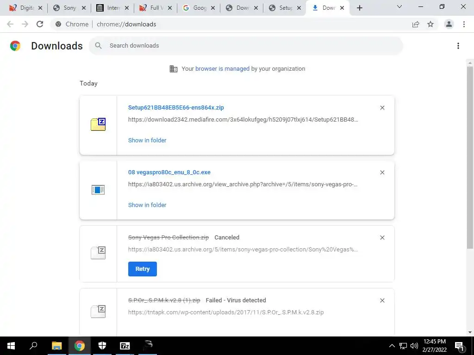Bookmark this page with the star
This screenshot has width=474, height=355.
[x=430, y=24]
